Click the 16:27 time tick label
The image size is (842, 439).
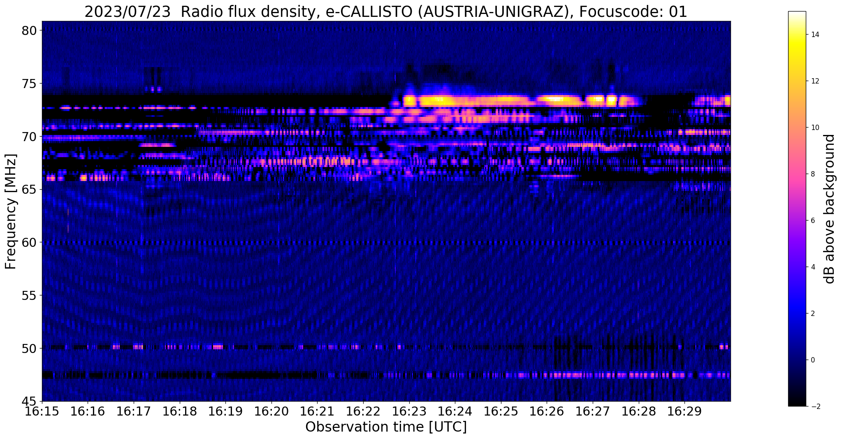pos(593,411)
